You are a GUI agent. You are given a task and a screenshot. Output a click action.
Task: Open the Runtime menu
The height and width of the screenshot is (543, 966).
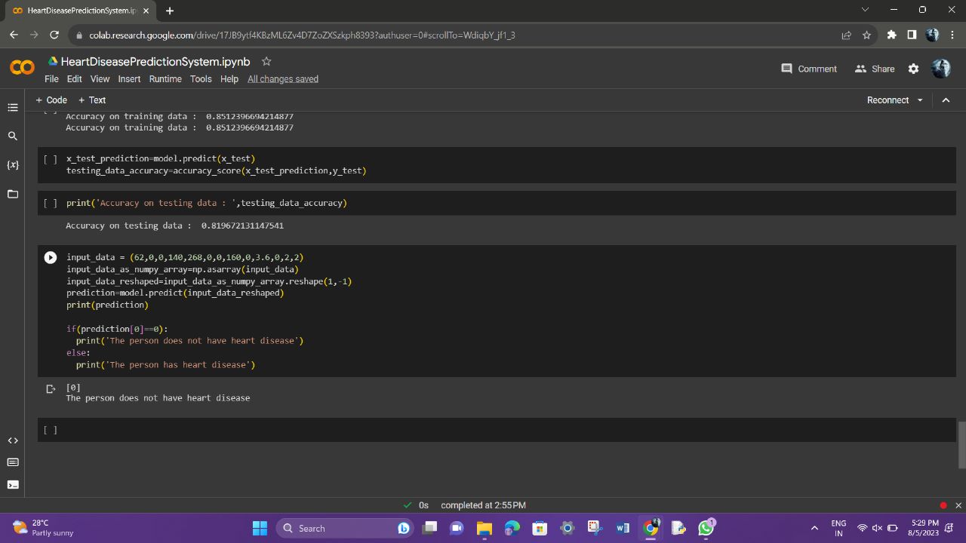tap(165, 79)
